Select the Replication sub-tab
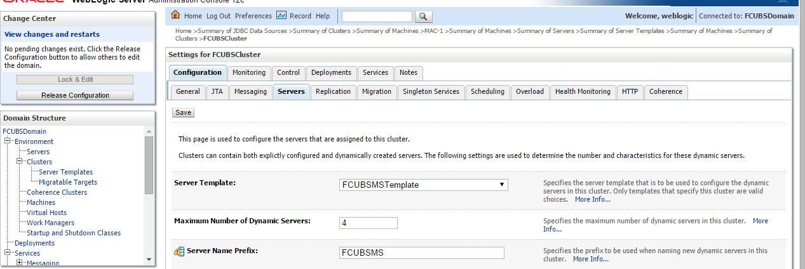Image resolution: width=805 pixels, height=269 pixels. point(333,91)
